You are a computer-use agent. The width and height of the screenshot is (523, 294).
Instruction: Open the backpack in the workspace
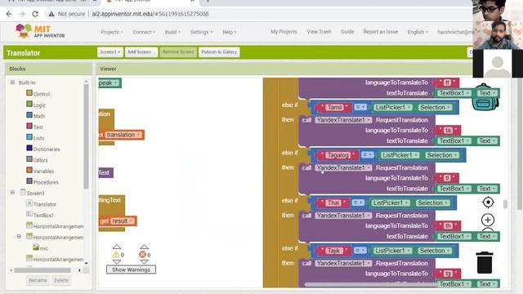[485, 97]
